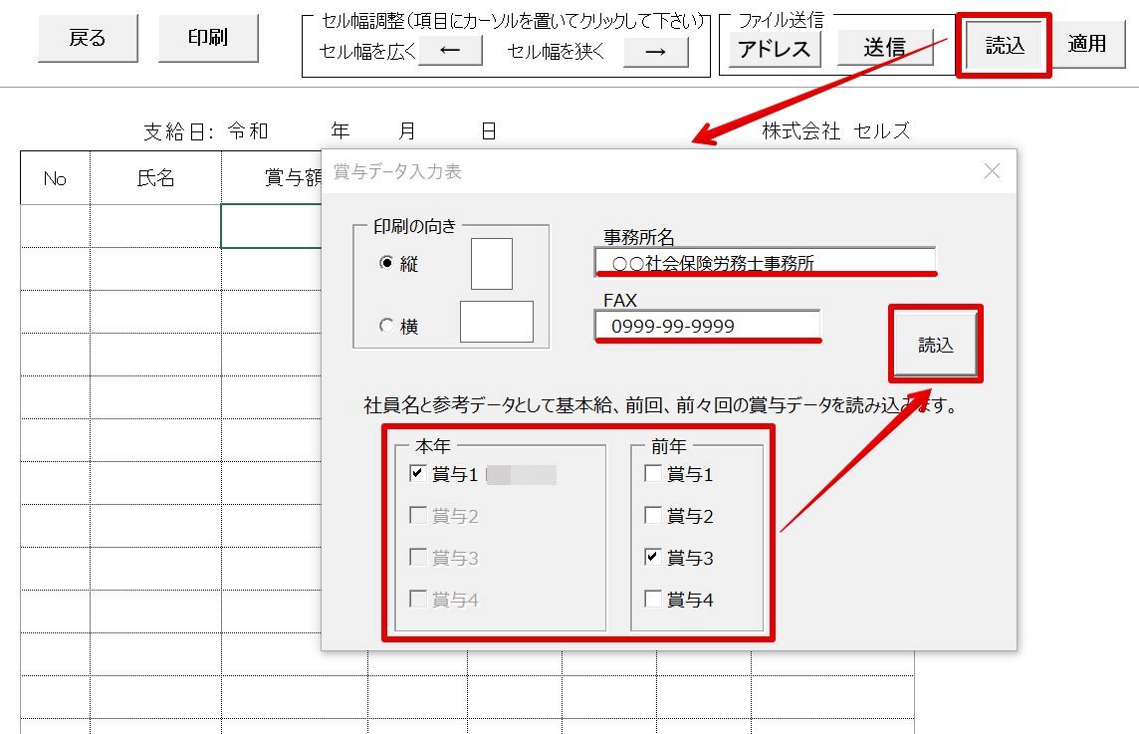Click the 氏名 column header
Viewport: 1139px width, 734px height.
coord(155,178)
